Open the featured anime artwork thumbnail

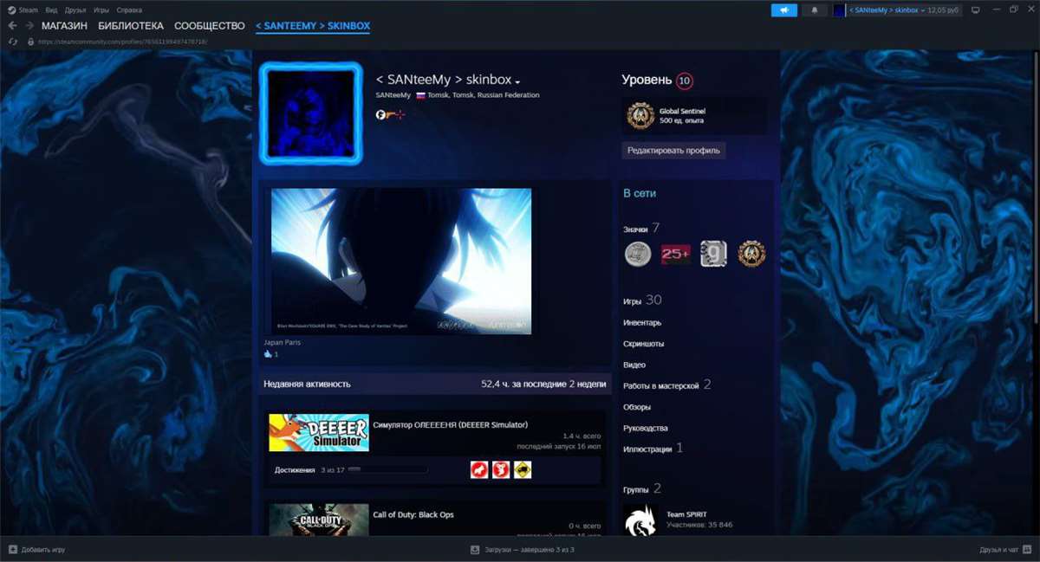click(401, 261)
